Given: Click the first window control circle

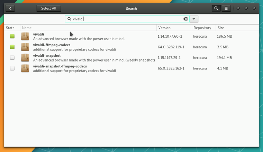Looking at the screenshot, I should point(238,8).
